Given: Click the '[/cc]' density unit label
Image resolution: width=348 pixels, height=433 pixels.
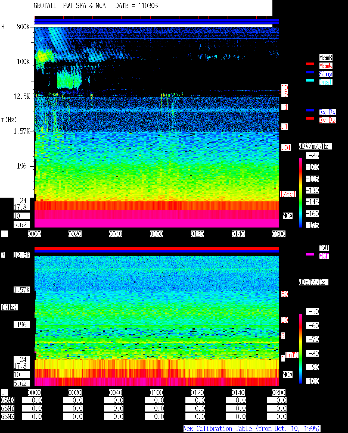Looking at the screenshot, I should pyautogui.click(x=288, y=194).
